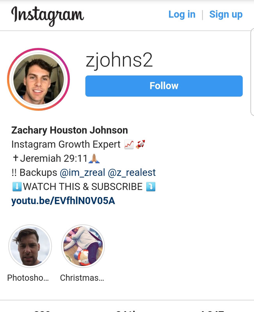Viewport: 254px width, 312px height.
Task: Open the Sign up link
Action: click(226, 15)
